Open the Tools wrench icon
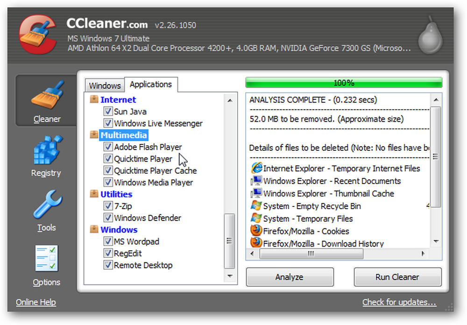The width and height of the screenshot is (467, 325). click(47, 205)
